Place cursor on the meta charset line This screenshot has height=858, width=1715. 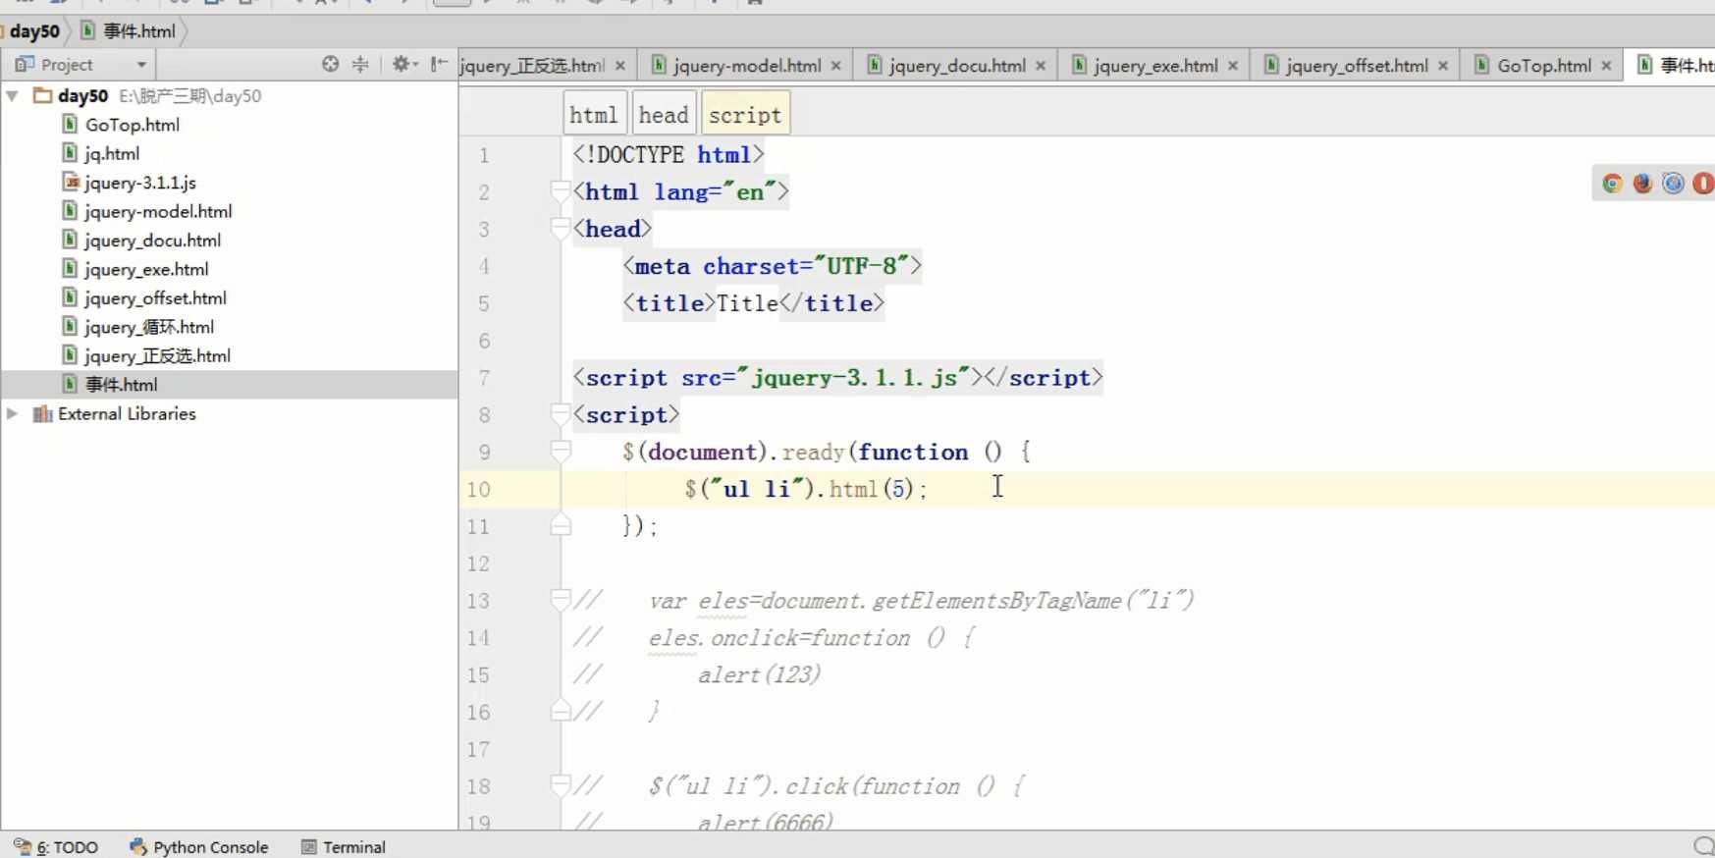pos(772,266)
